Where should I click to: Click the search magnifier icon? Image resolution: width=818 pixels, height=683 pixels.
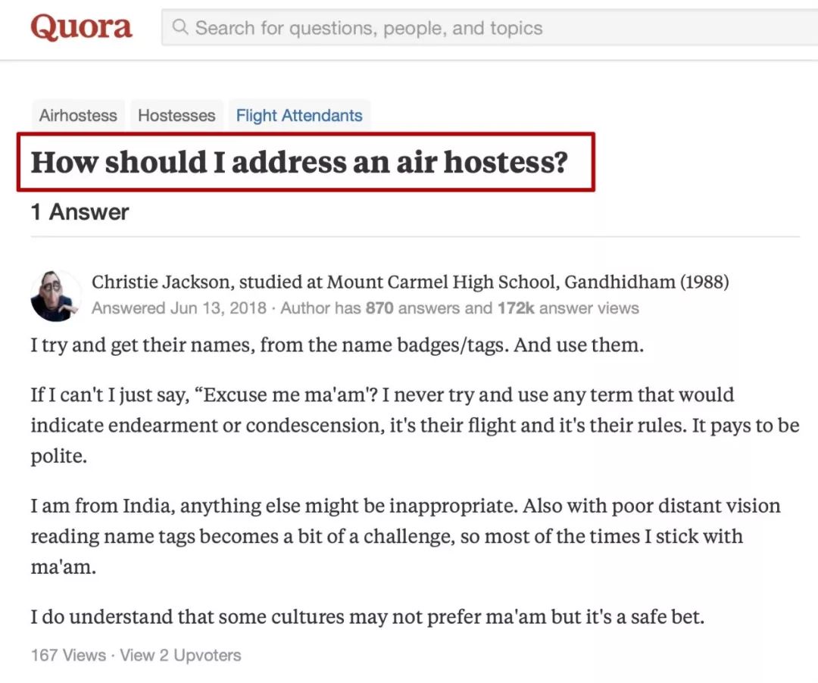pos(180,27)
